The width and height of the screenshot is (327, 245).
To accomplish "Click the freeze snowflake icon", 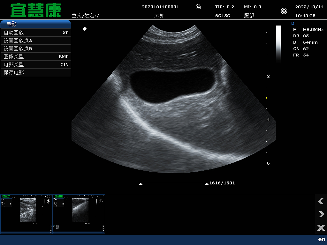I will 284,11.
